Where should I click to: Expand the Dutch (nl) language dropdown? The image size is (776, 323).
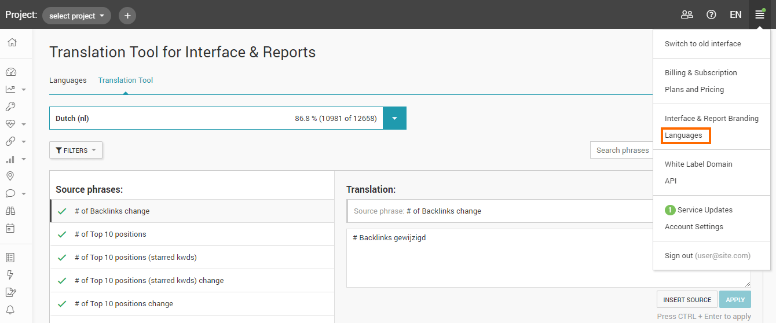394,118
